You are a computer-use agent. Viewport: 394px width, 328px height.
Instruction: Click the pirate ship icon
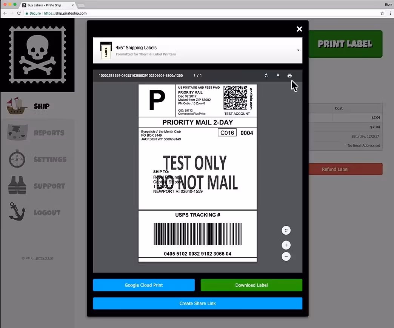tap(17, 106)
